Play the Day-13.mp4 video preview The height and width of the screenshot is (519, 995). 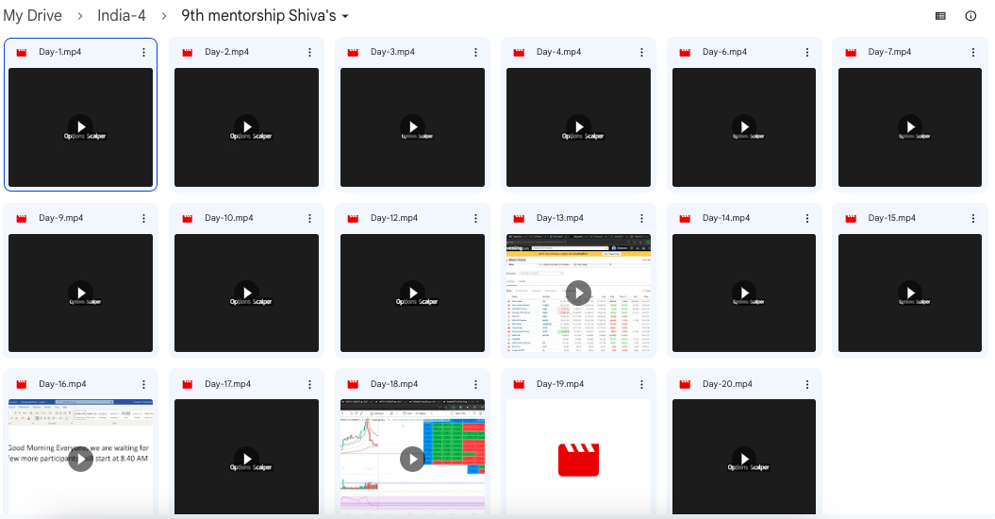578,293
